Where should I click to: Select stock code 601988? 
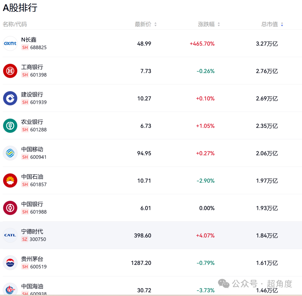[x=38, y=212]
